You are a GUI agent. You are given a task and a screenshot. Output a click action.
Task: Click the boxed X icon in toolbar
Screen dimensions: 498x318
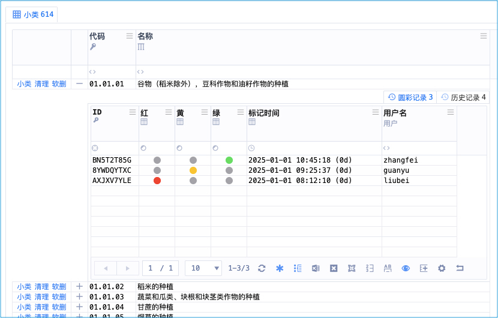334,268
